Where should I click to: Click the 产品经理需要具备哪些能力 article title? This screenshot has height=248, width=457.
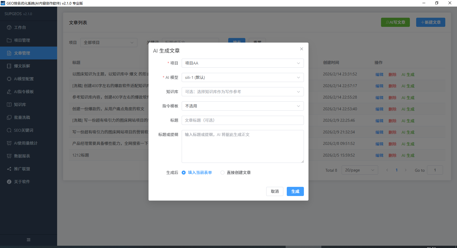coord(110,143)
